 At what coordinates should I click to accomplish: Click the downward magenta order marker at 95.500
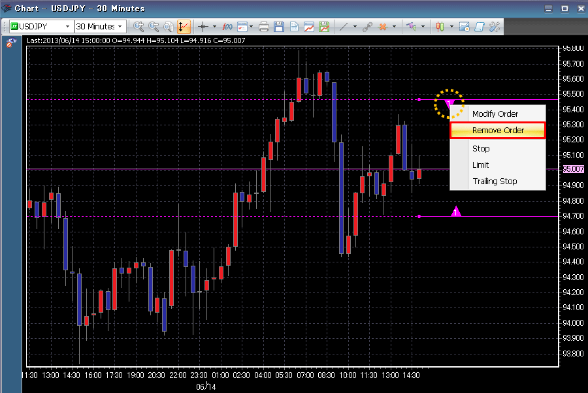pyautogui.click(x=449, y=104)
